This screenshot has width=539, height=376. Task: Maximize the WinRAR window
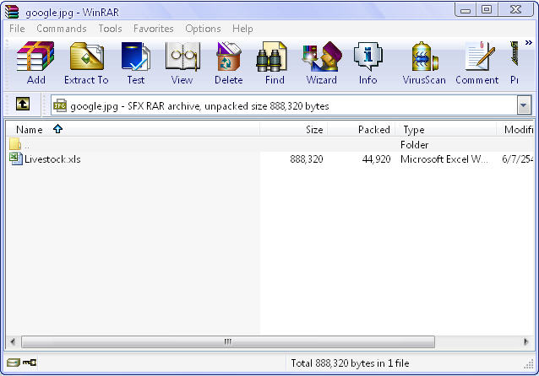tap(487, 10)
